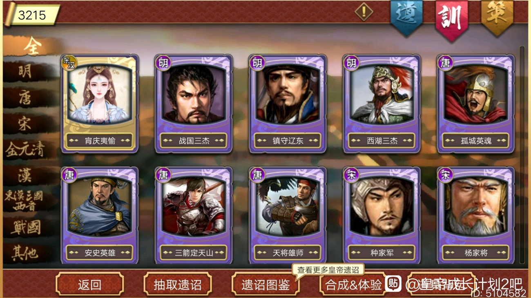Viewport: 531px width, 298px height.
Task: Select the 镇守辽东 card portrait
Action: [x=288, y=94]
